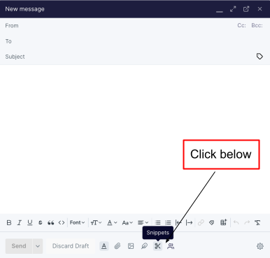Click the Discard Draft button

pos(71,246)
